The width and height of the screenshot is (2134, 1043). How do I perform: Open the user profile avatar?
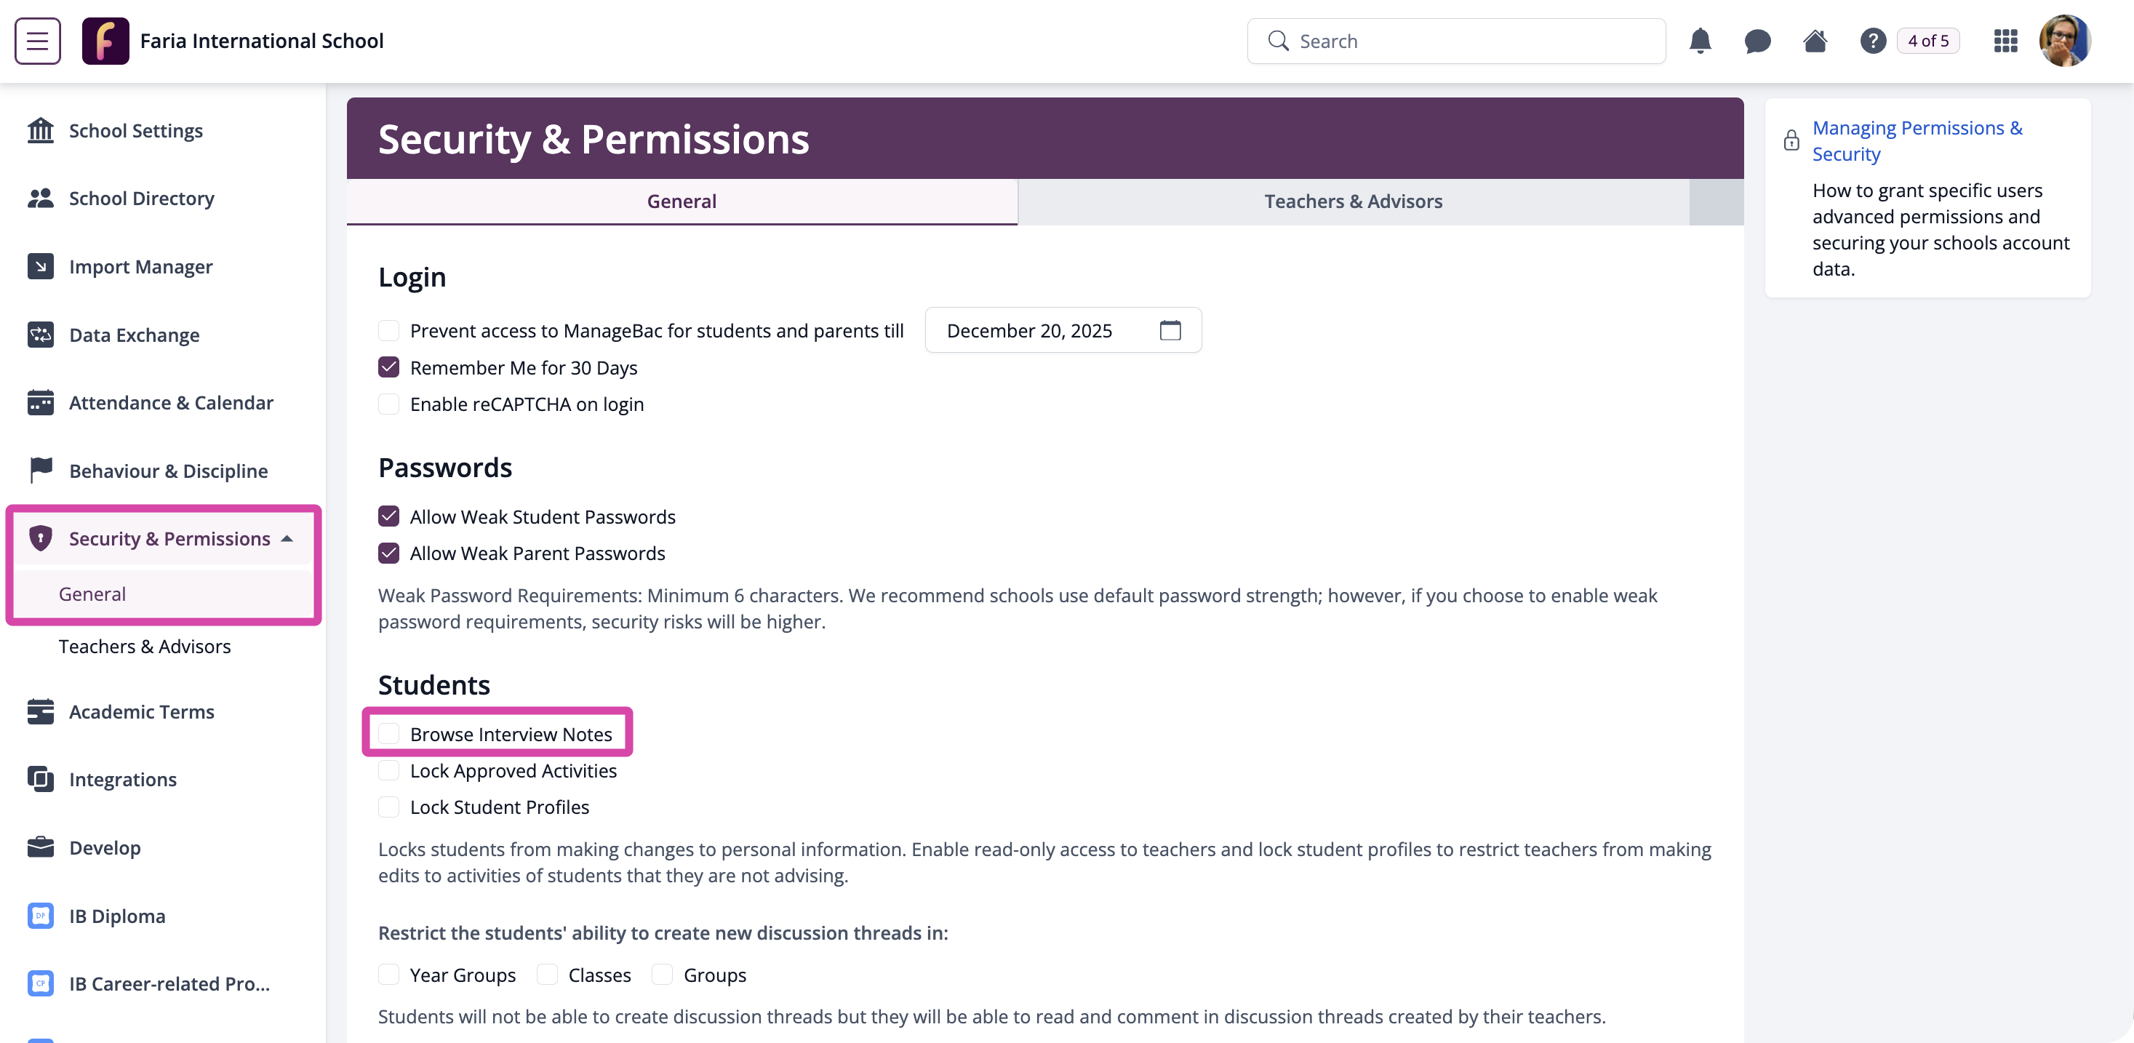2064,41
